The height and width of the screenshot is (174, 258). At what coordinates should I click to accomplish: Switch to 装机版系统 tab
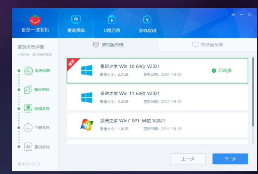[x=108, y=45]
